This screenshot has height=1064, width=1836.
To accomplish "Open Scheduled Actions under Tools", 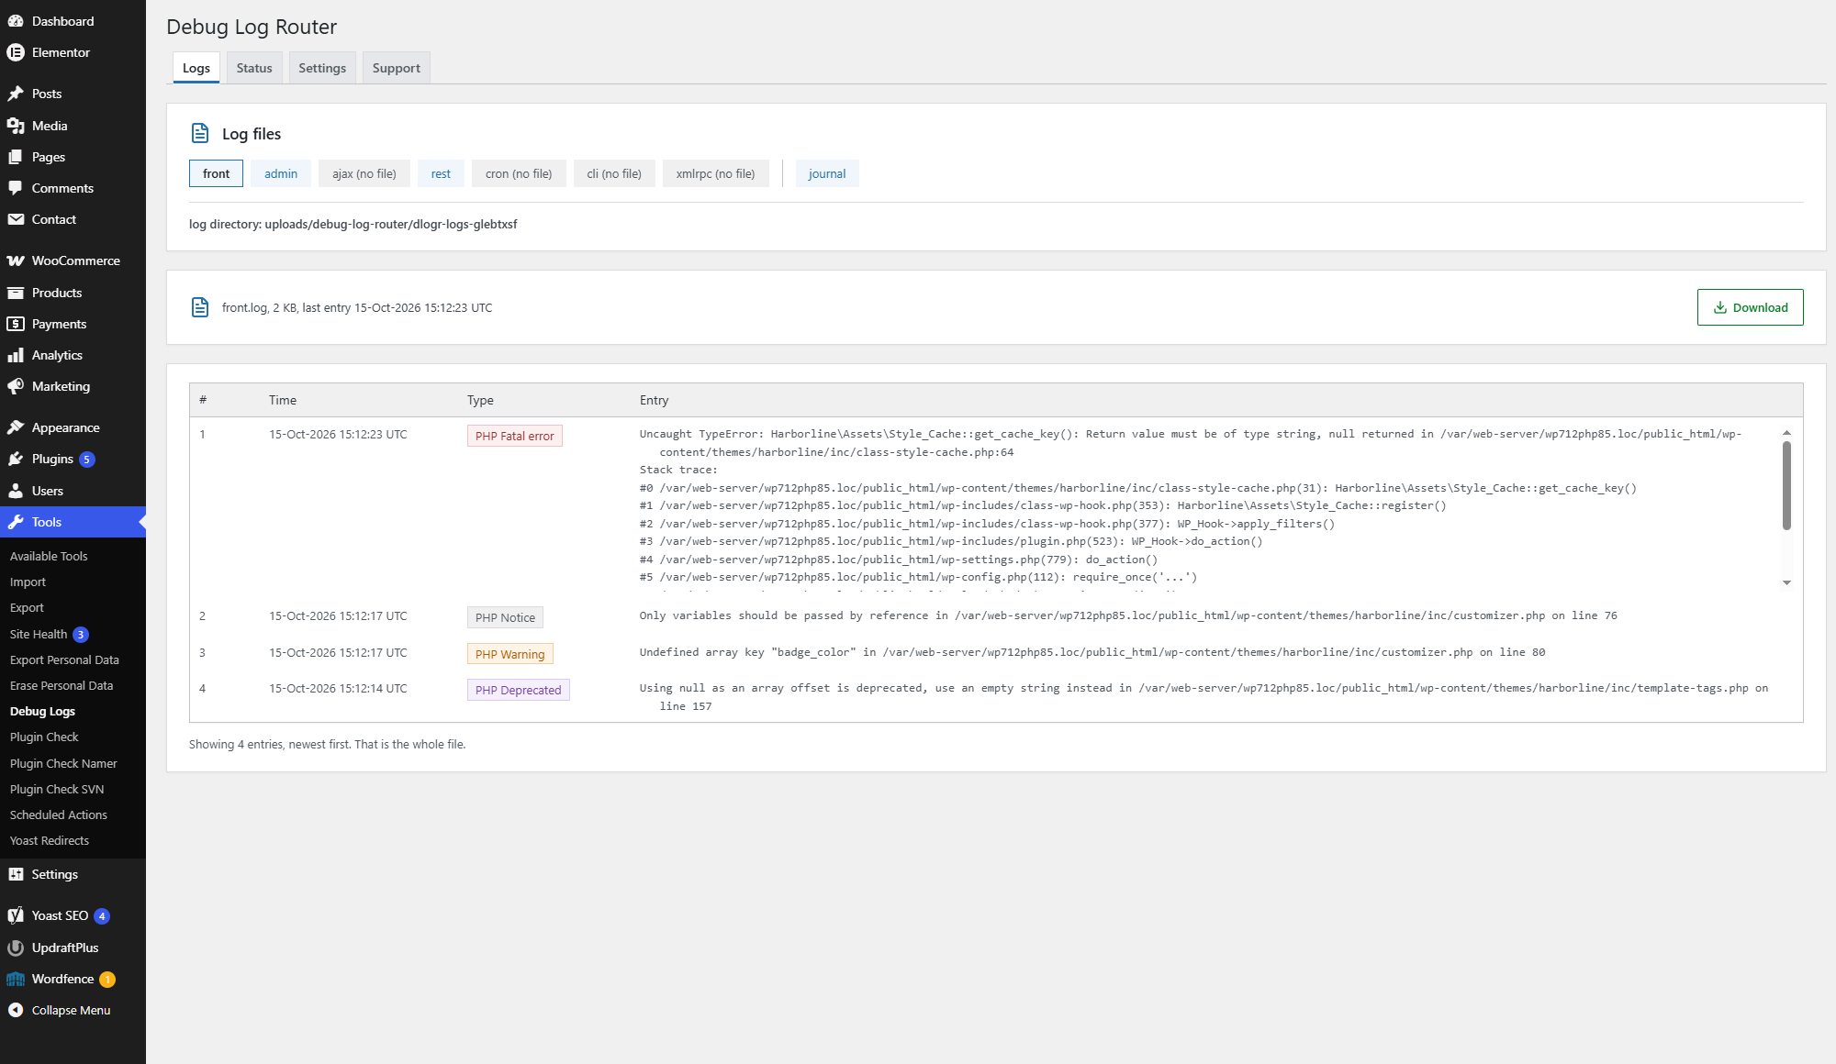I will (59, 815).
